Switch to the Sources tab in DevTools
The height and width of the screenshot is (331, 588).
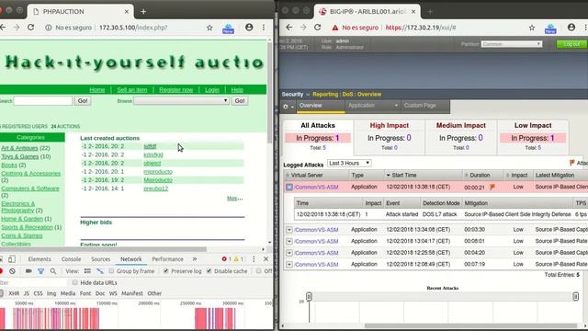click(x=100, y=259)
